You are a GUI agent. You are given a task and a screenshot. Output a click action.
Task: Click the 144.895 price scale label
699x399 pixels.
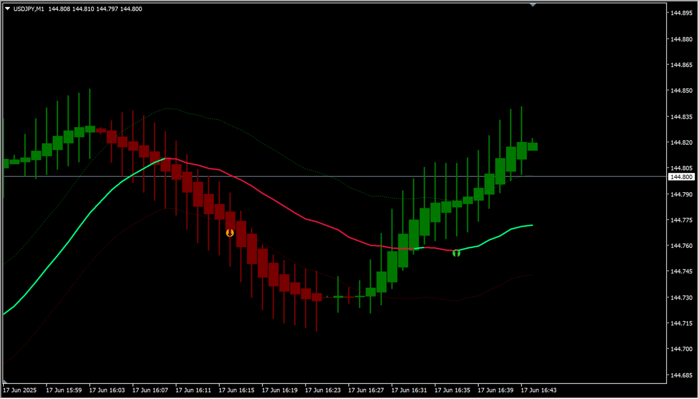click(x=681, y=13)
